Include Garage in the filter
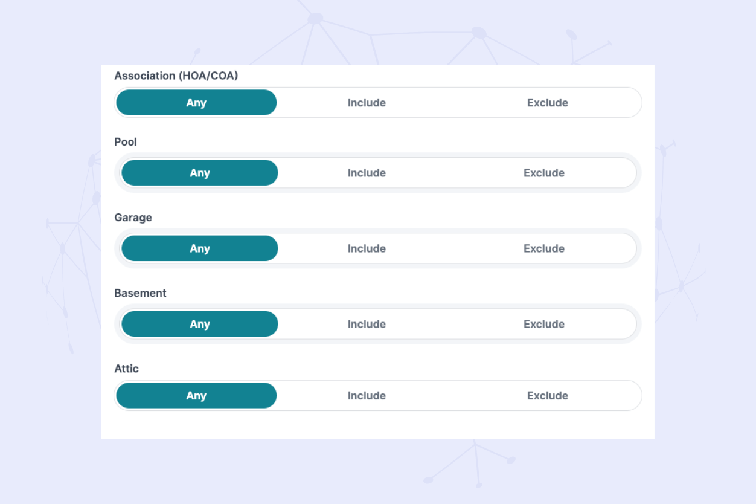Viewport: 756px width, 504px height. pyautogui.click(x=367, y=248)
